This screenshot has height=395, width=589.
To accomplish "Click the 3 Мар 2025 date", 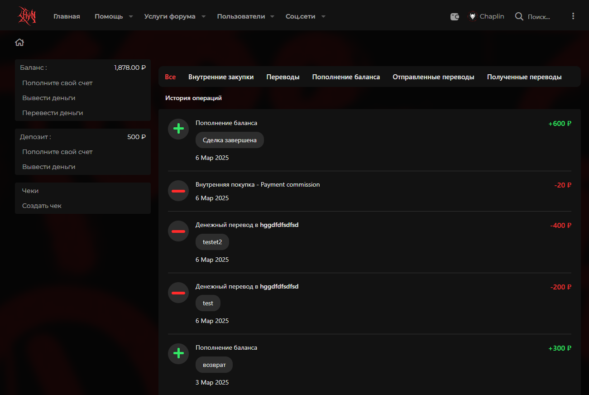I will pos(212,382).
